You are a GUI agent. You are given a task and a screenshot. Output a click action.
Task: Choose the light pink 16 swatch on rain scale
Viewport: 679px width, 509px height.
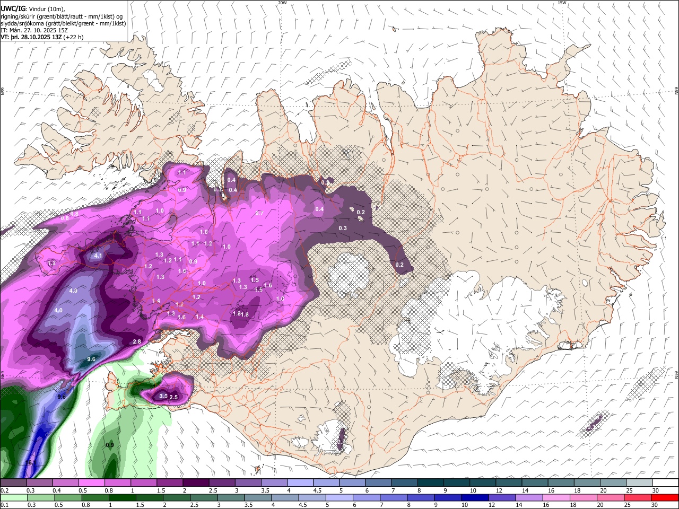tap(556, 497)
